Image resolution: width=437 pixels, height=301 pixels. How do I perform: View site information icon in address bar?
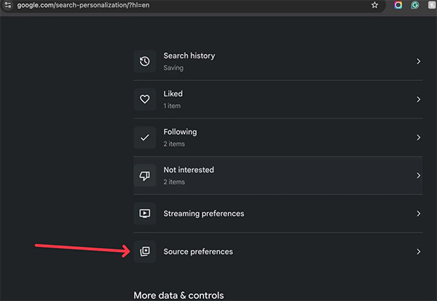pos(7,5)
